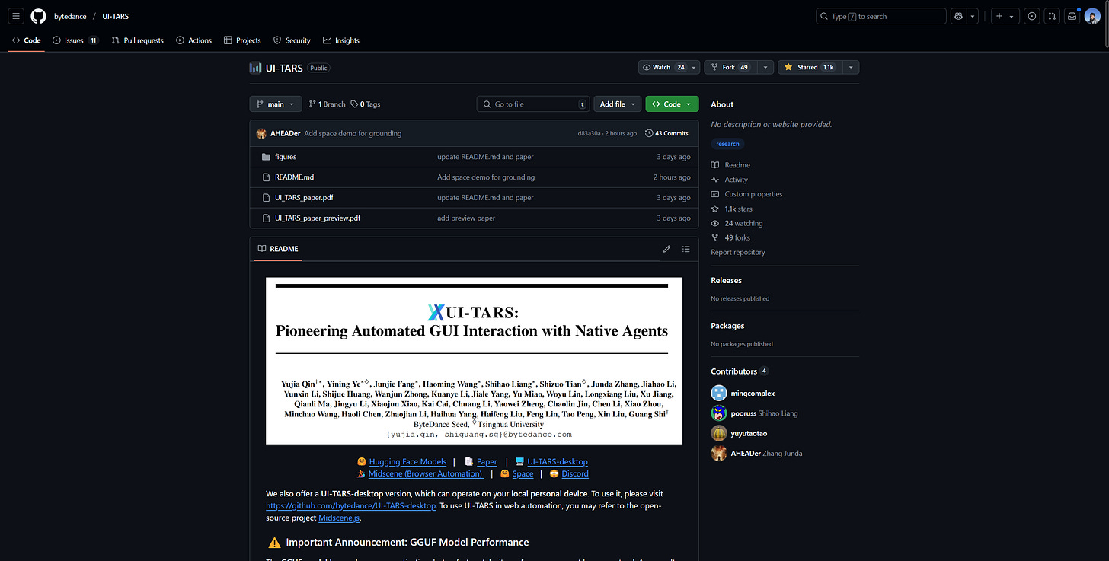1109x561 pixels.
Task: Expand the star lists dropdown arrow
Action: tap(850, 67)
